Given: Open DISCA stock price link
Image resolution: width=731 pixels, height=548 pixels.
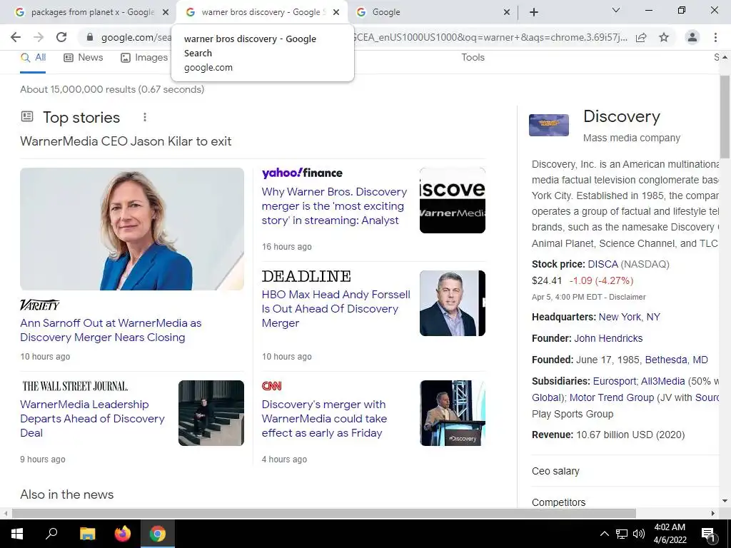Looking at the screenshot, I should (603, 264).
